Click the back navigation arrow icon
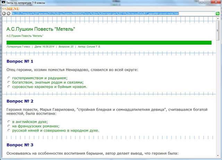Viewport: 222px width, 160px height. coord(4,14)
